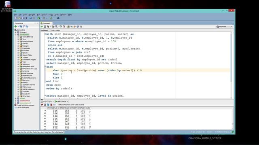
Task: Click the 'order by order1;' line in editor
Action: pos(59,89)
